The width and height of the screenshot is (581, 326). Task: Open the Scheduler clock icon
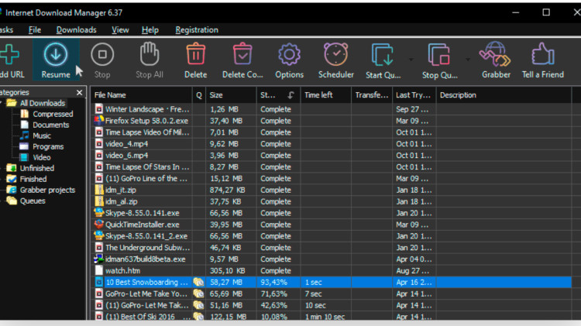click(x=335, y=54)
